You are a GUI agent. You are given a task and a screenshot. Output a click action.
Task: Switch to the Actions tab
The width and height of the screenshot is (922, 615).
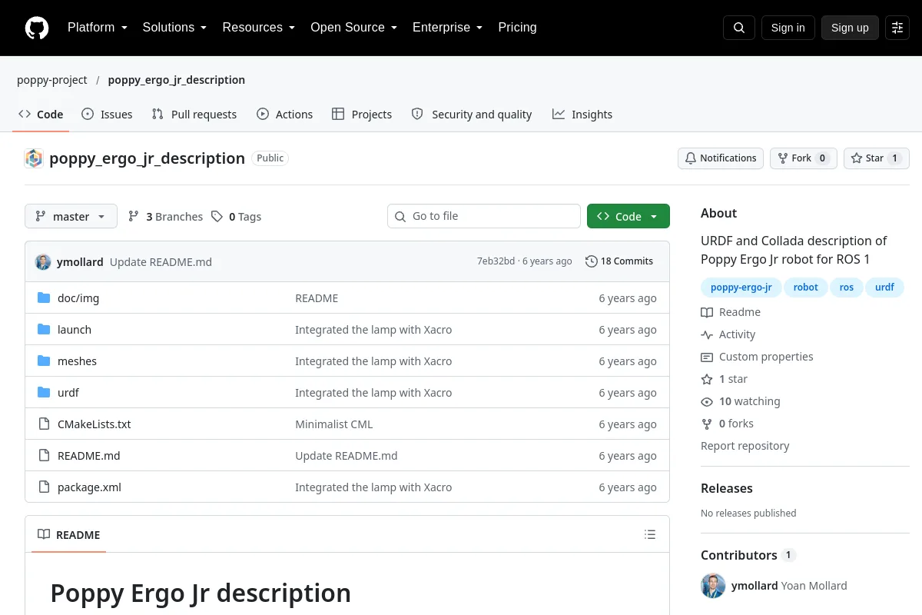[x=284, y=115]
